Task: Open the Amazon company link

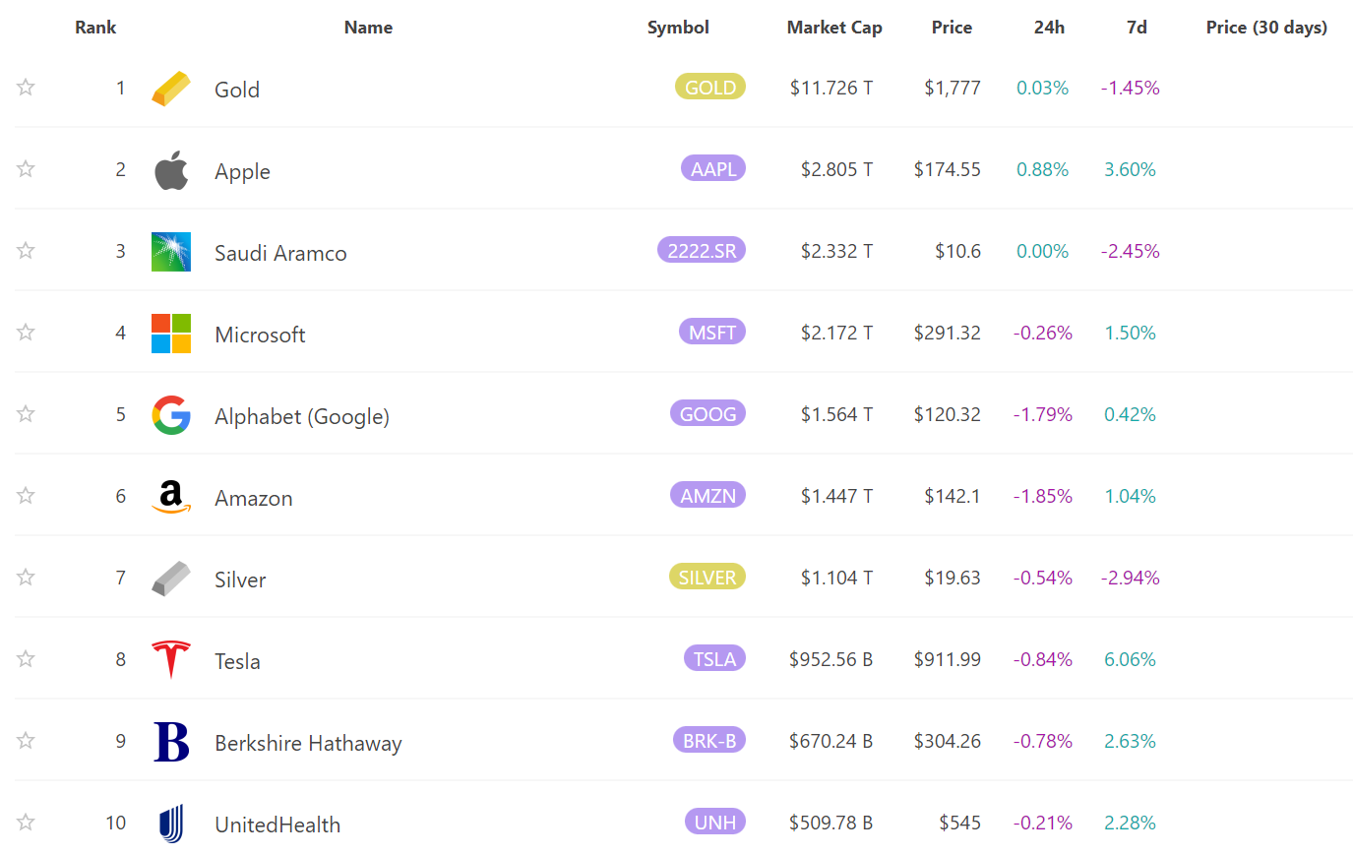Action: click(254, 498)
